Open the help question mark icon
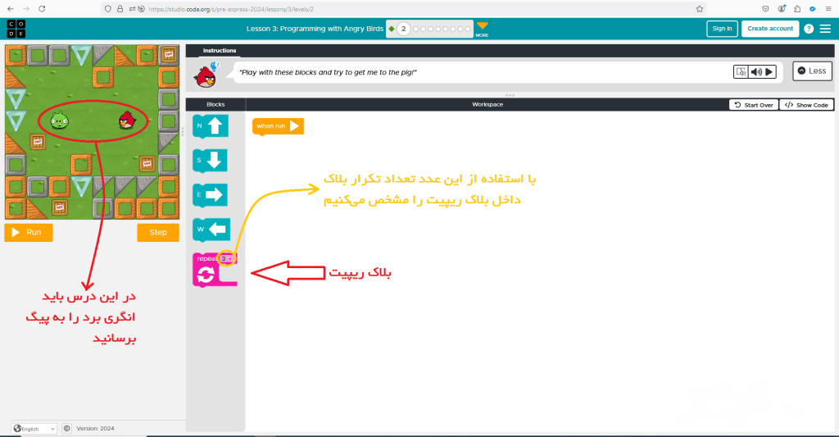Image resolution: width=839 pixels, height=437 pixels. (x=809, y=29)
